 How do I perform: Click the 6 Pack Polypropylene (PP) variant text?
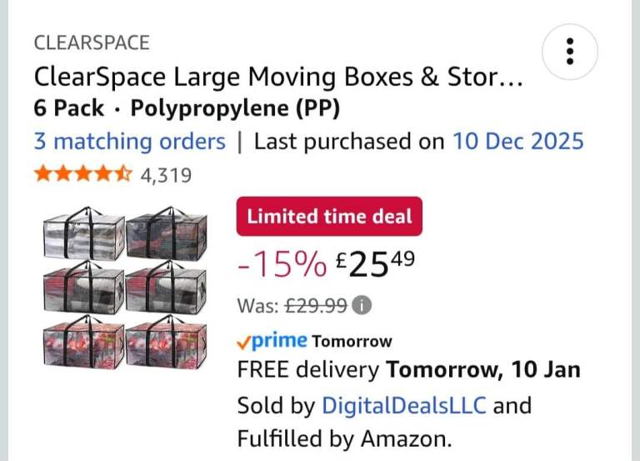click(x=187, y=108)
